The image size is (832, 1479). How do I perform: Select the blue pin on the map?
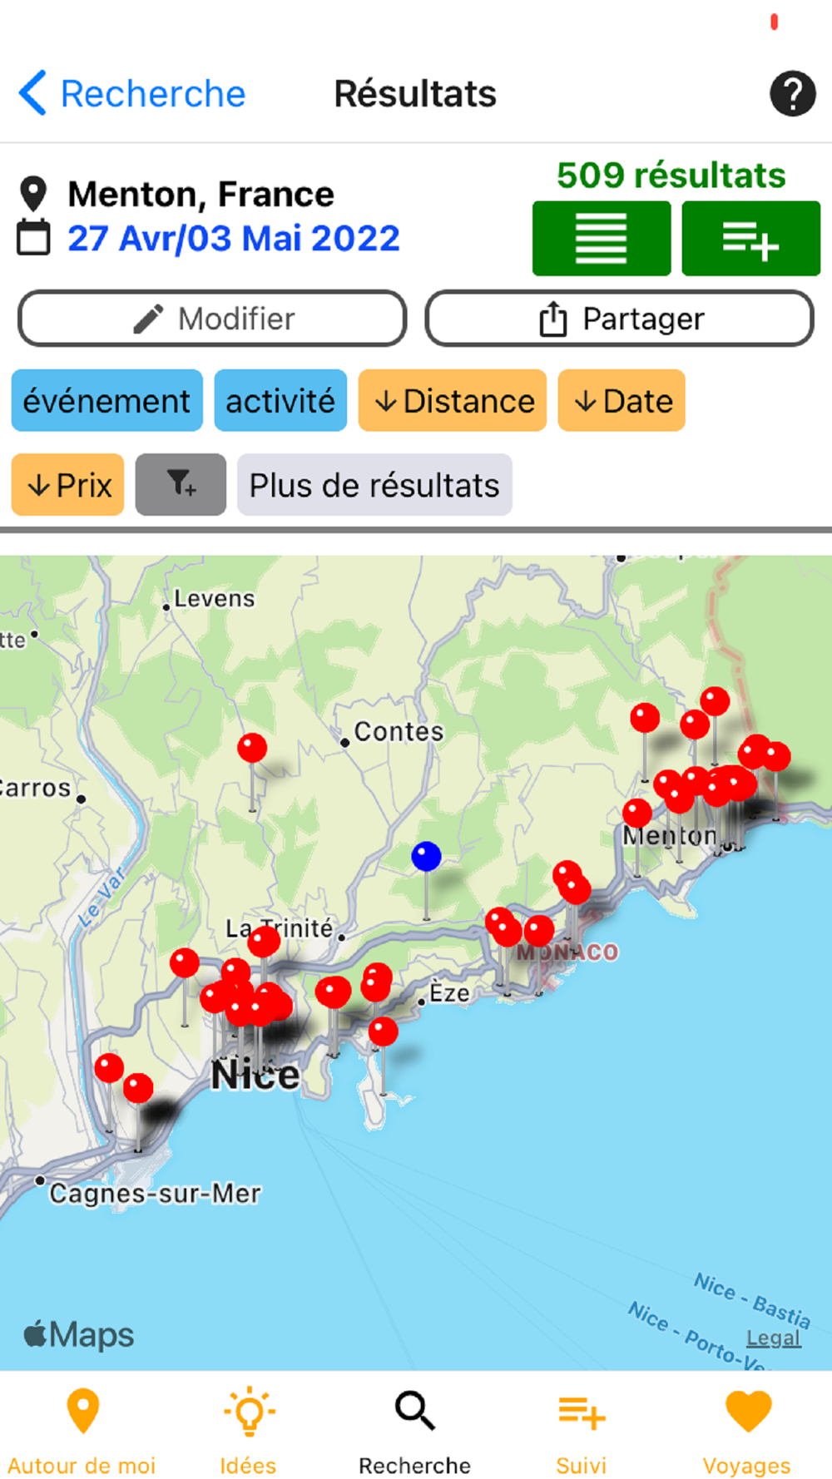click(x=426, y=856)
